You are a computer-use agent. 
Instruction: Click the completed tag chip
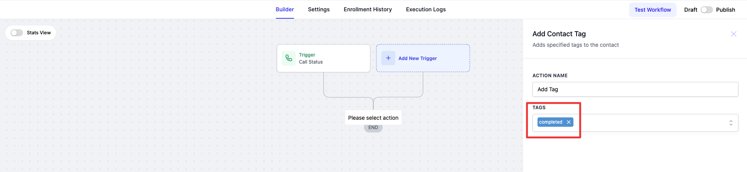[550, 122]
